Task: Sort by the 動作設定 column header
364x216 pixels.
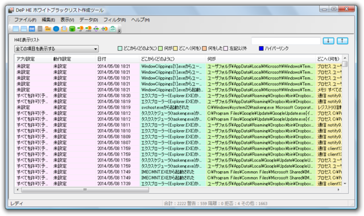Action: pos(73,59)
